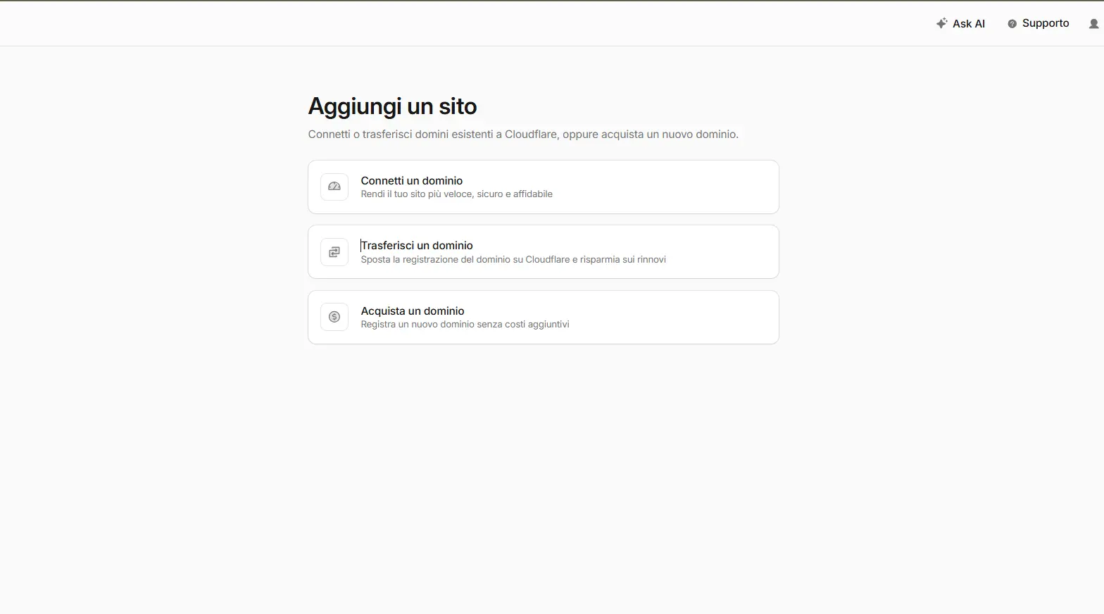
Task: Open the Supporto help icon
Action: (x=1012, y=24)
